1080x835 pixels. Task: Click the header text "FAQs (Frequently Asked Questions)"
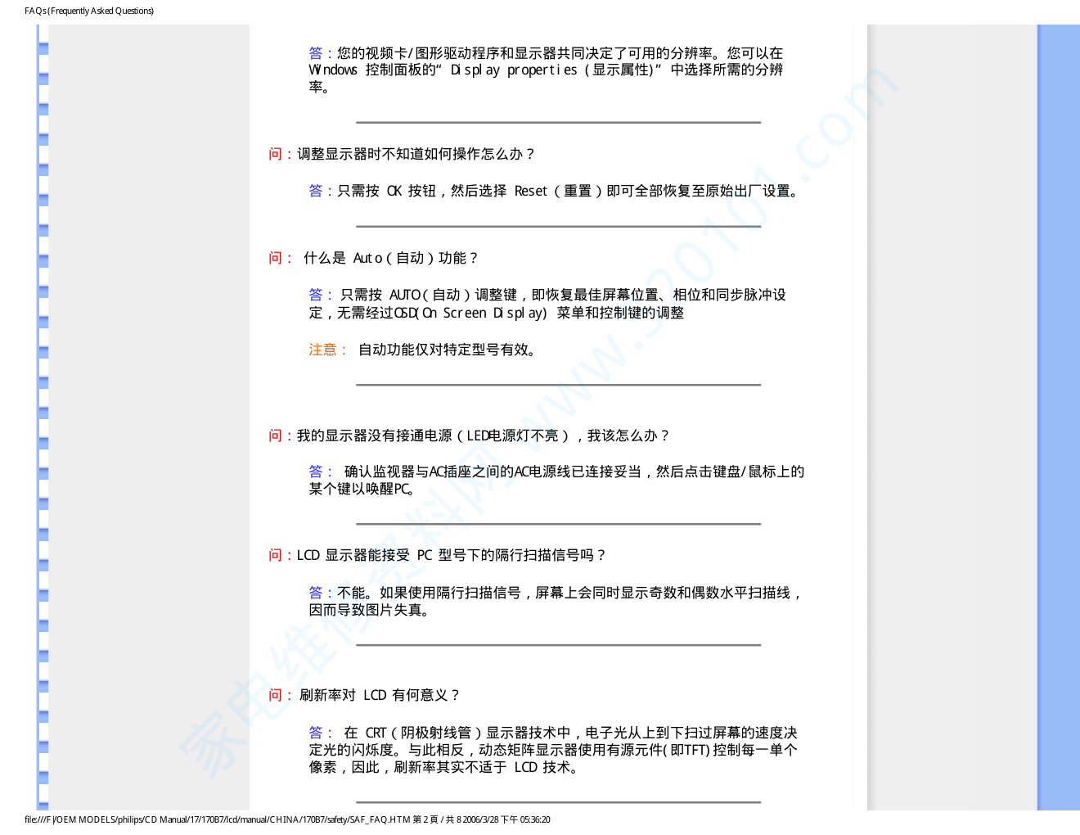tap(89, 11)
